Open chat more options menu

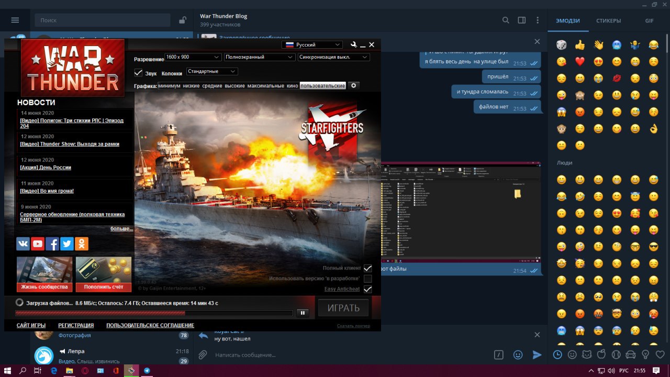tap(538, 20)
